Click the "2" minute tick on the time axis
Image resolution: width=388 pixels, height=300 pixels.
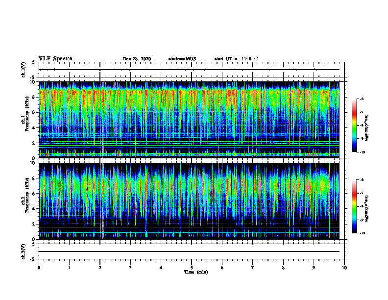tap(100, 268)
